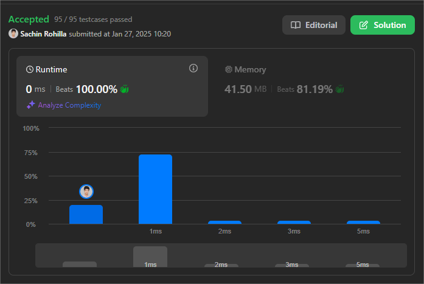Click the pencil icon on the Solution button
Image resolution: width=424 pixels, height=284 pixels.
363,25
